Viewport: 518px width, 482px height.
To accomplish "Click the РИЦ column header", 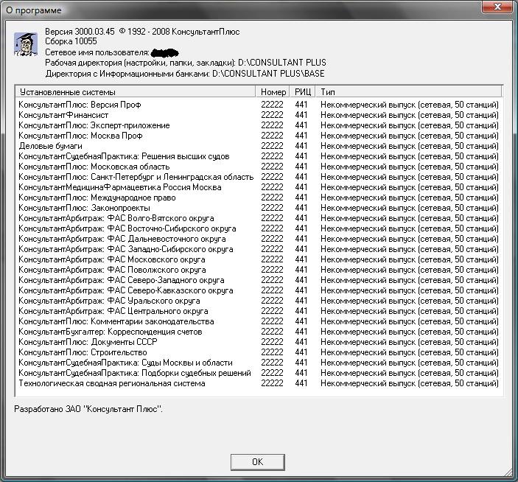I will [x=303, y=92].
